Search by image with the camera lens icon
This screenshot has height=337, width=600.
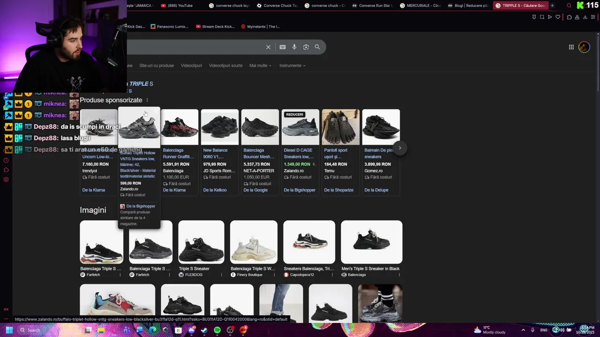306,47
